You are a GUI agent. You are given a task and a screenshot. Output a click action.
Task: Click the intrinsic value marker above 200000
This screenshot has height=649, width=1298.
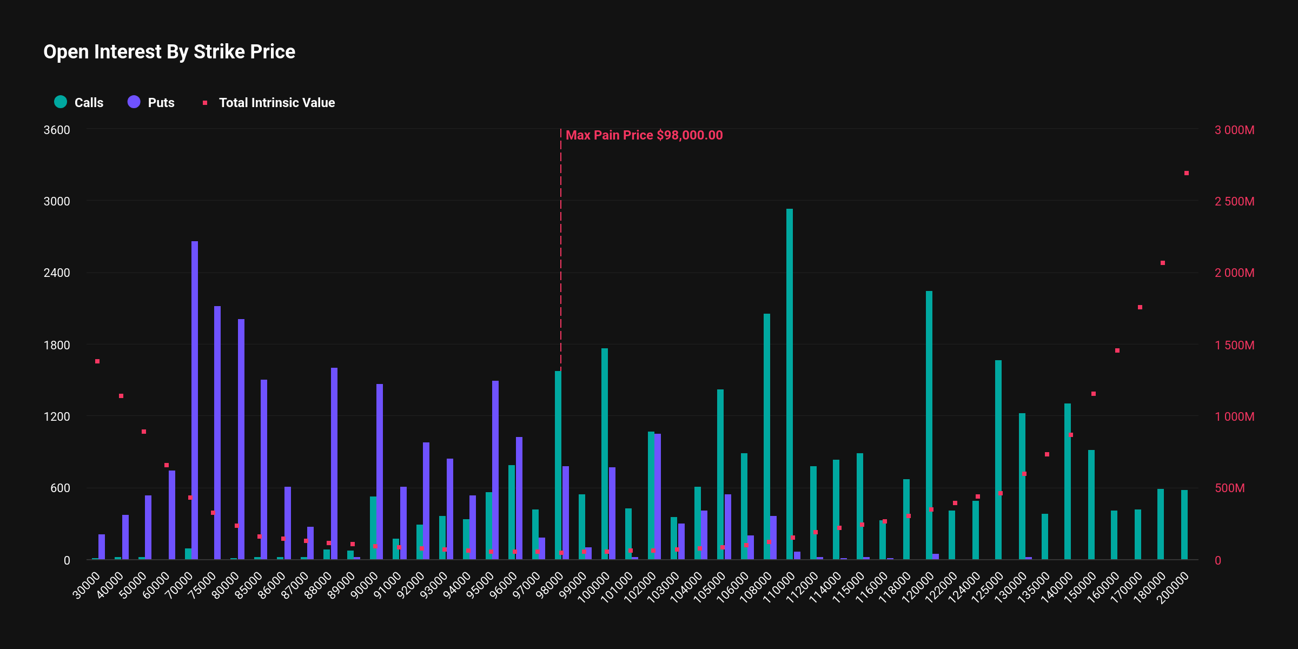point(1187,173)
